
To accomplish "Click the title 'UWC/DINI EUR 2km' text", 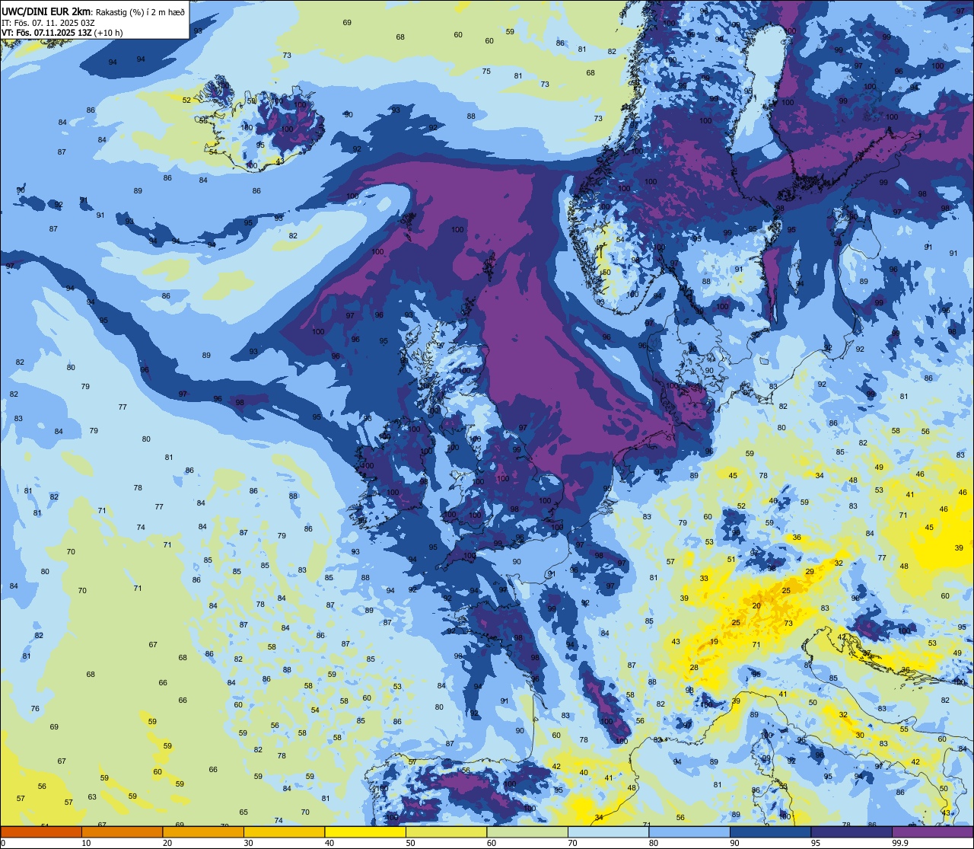I will (x=46, y=11).
